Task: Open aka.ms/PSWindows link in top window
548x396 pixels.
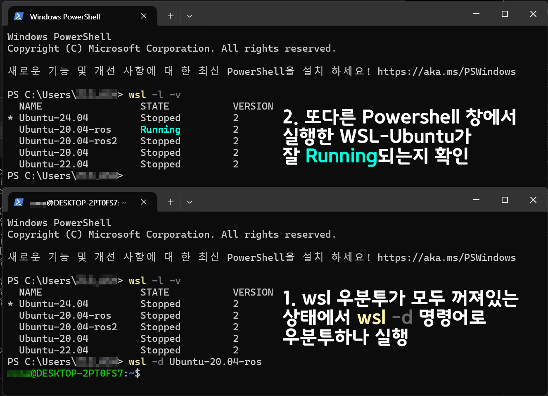Action: click(x=446, y=72)
